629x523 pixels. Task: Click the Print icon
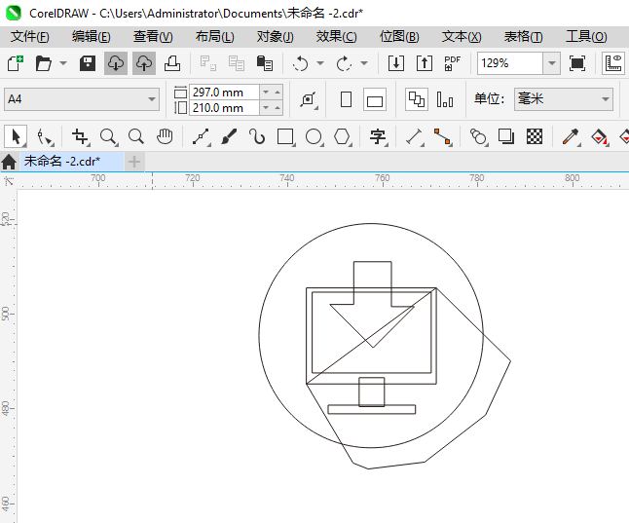(x=171, y=63)
